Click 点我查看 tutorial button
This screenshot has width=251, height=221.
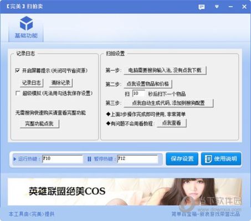[x=172, y=123]
